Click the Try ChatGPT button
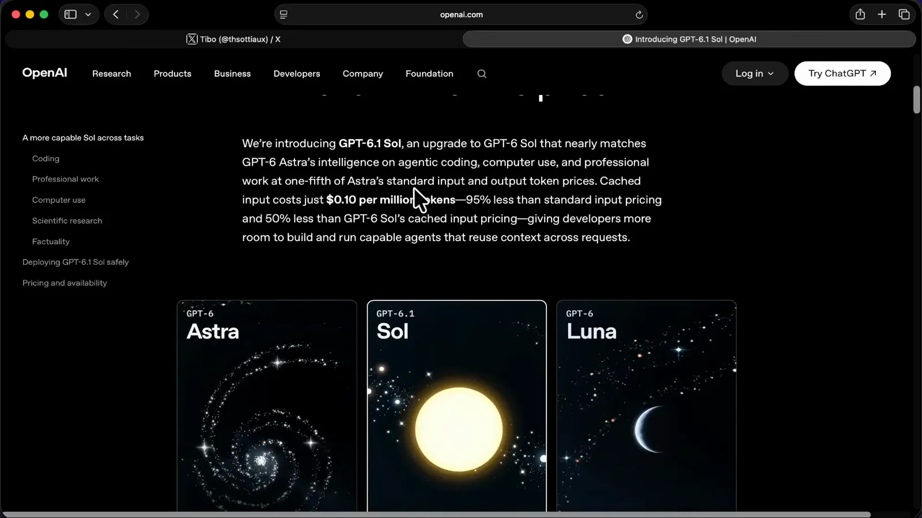 [x=842, y=74]
